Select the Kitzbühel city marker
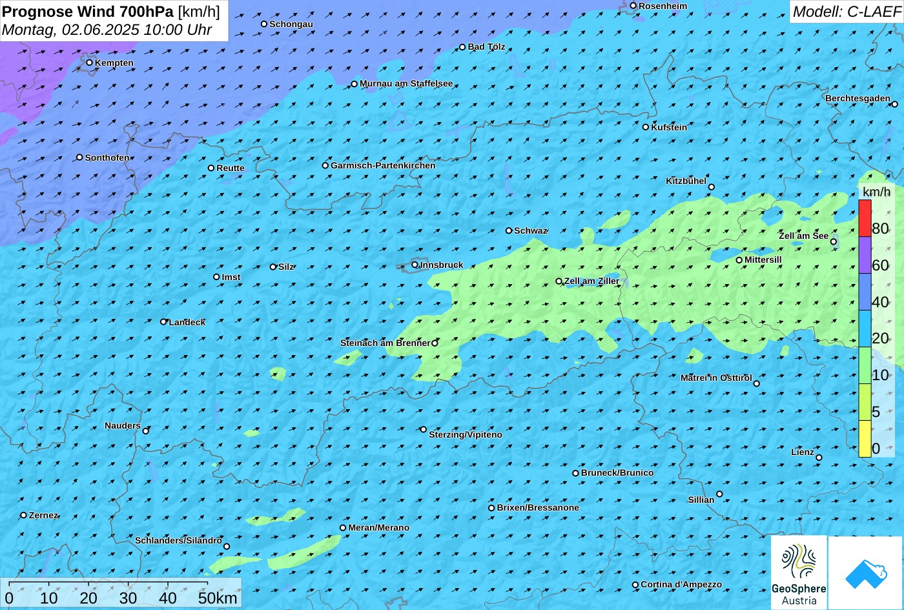This screenshot has width=904, height=610. pyautogui.click(x=712, y=187)
